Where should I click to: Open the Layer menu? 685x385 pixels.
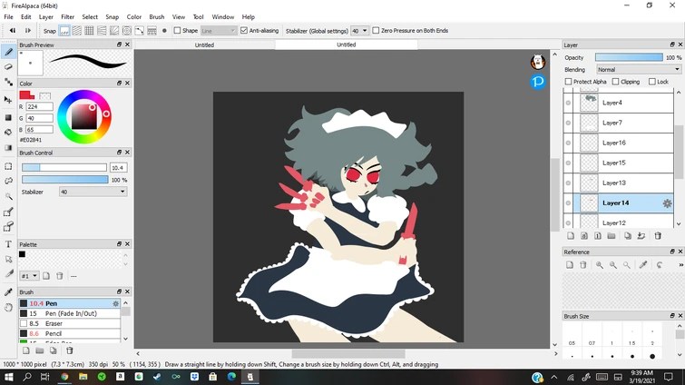(x=46, y=17)
